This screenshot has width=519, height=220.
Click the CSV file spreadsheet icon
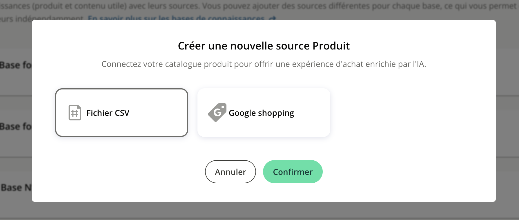tap(75, 113)
